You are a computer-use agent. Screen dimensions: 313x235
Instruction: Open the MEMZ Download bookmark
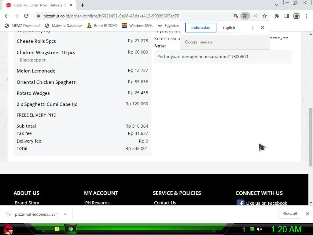coord(22,26)
